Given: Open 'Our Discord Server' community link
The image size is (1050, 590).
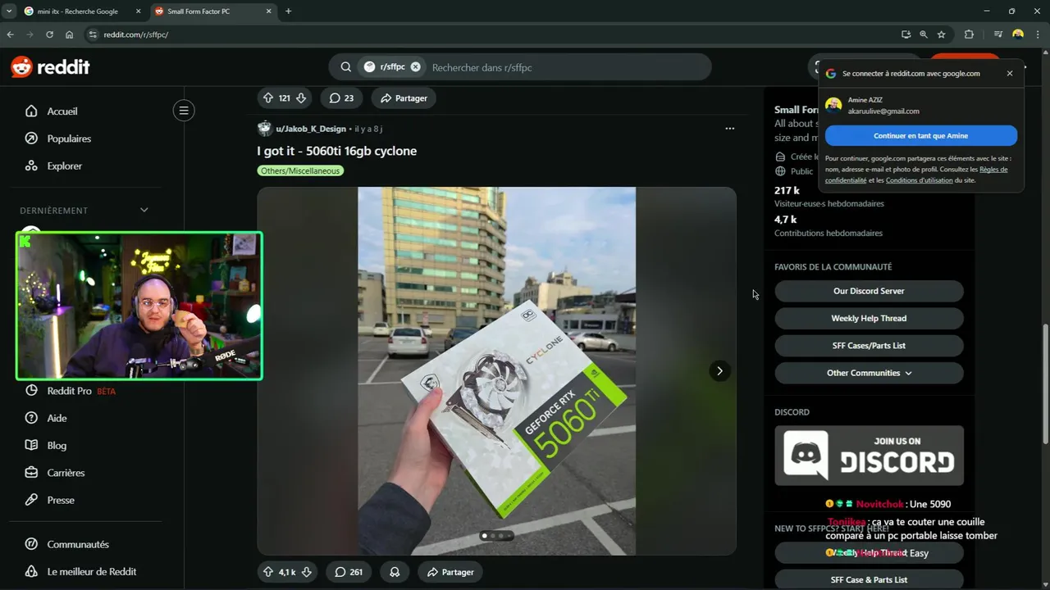Looking at the screenshot, I should click(x=869, y=291).
